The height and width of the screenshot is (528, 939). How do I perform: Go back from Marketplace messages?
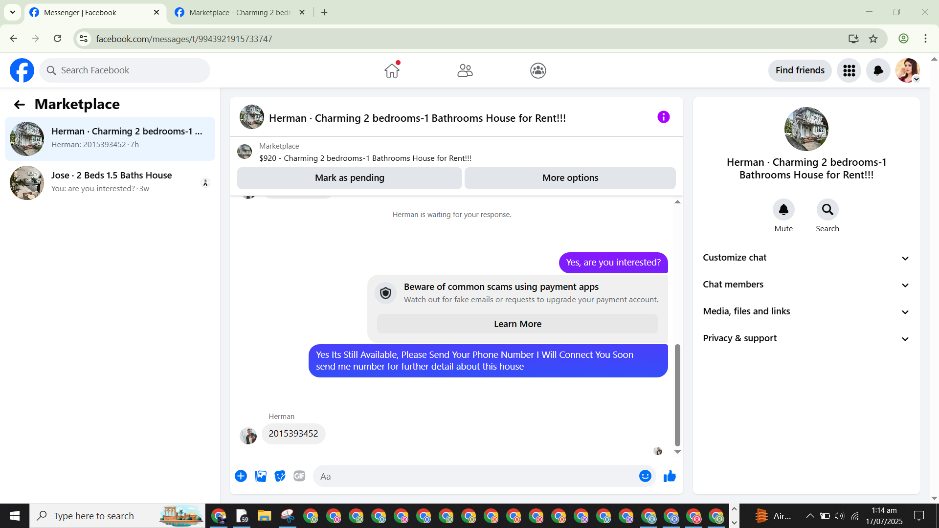pos(19,104)
